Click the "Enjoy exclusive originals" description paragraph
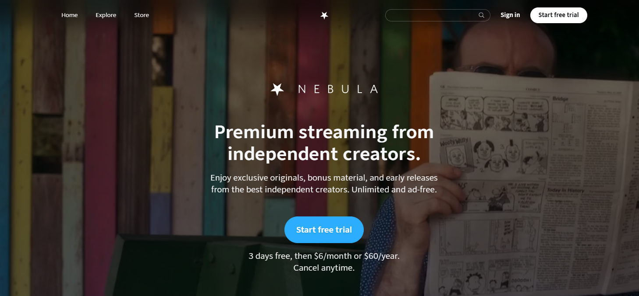 [x=324, y=184]
